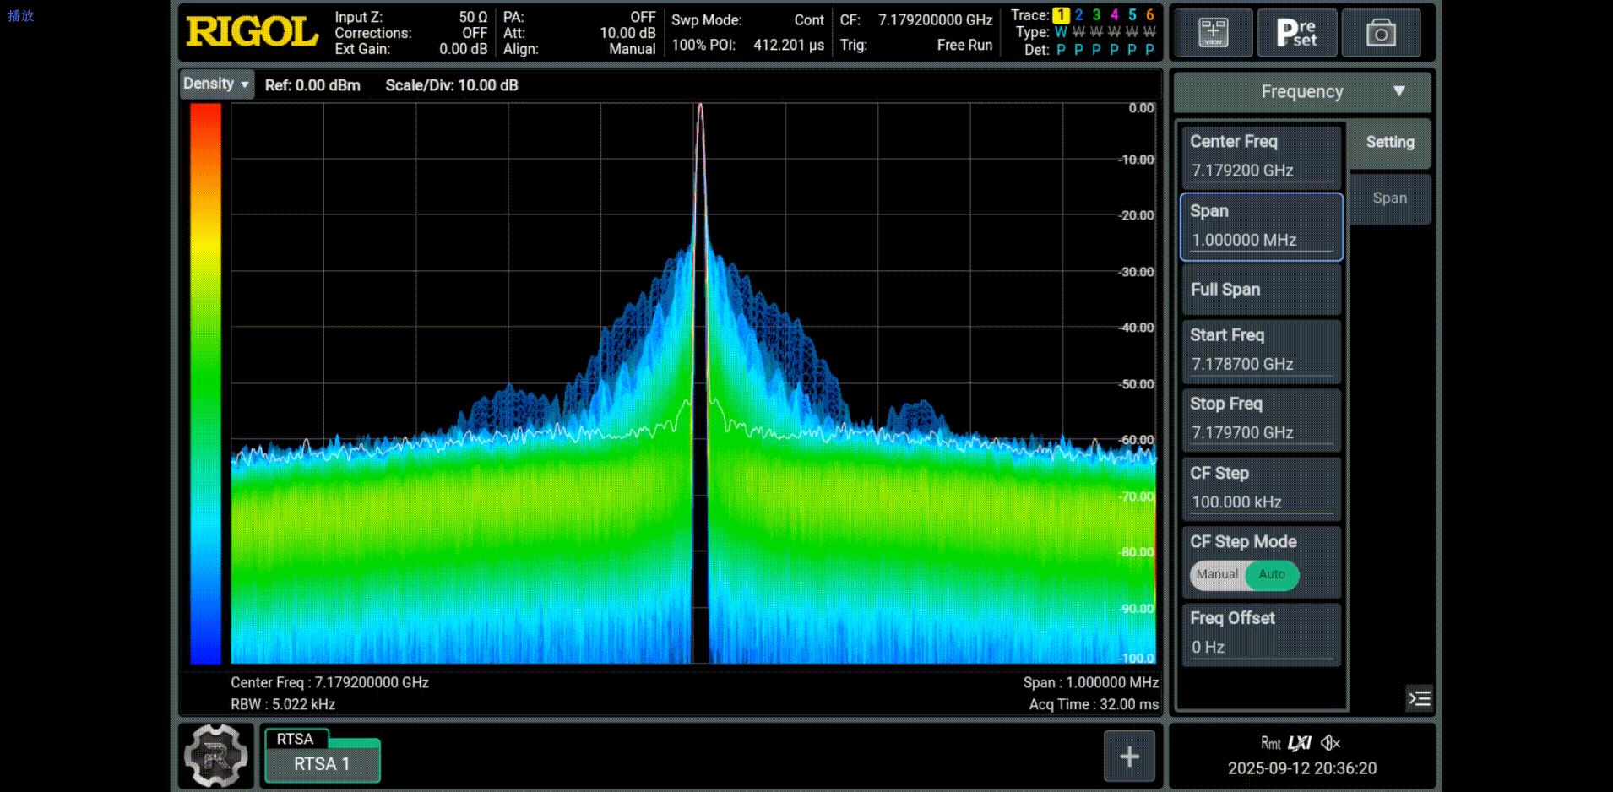Switch to the Setting tab
Screen dimensions: 1613x792
click(x=1389, y=143)
